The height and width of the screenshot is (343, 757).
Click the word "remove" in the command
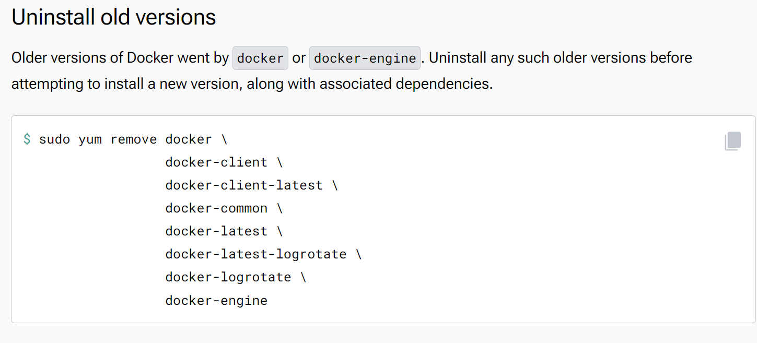(x=133, y=139)
